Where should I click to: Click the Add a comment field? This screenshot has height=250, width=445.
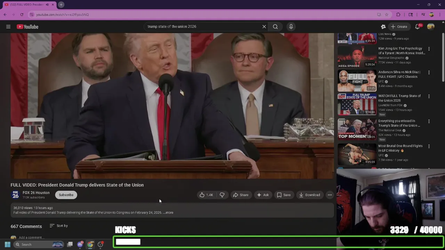31,237
